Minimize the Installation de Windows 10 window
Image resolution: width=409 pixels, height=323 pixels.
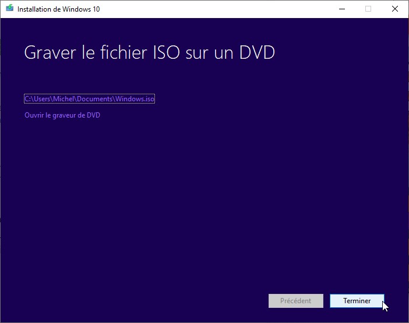[341, 9]
